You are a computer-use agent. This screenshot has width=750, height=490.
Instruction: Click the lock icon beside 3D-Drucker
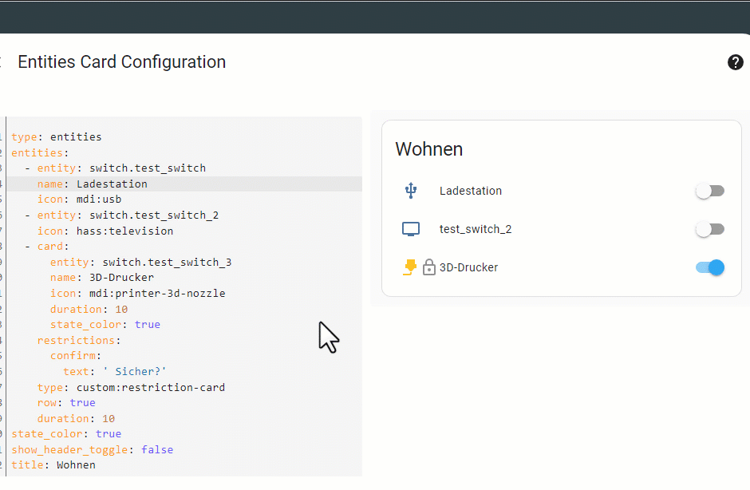428,268
